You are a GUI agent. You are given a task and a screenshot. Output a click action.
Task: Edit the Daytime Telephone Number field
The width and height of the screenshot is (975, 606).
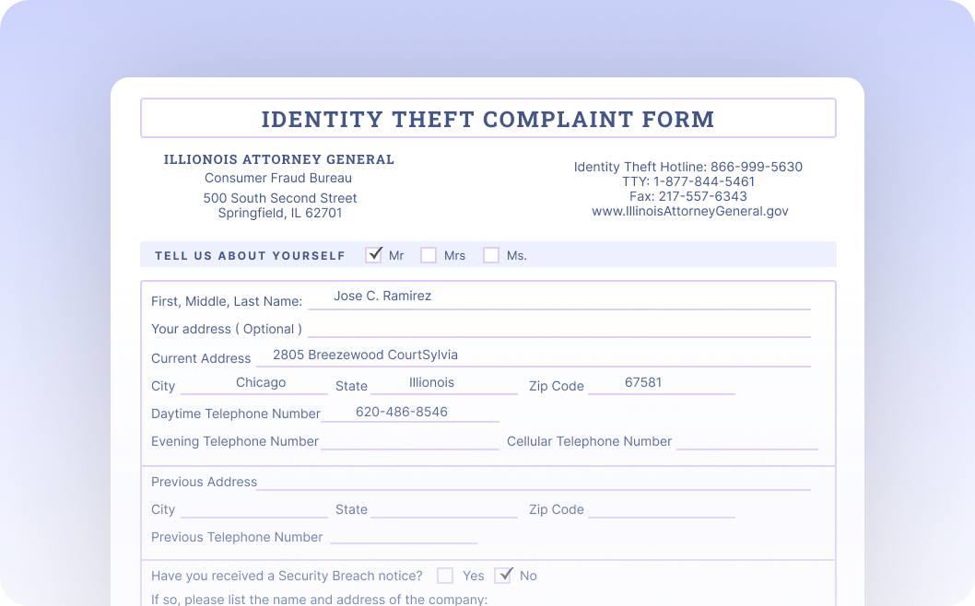[409, 413]
